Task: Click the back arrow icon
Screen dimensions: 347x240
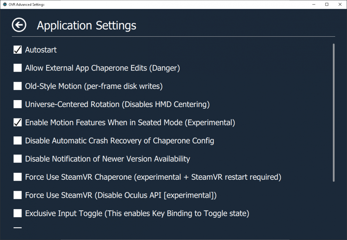Action: click(19, 25)
